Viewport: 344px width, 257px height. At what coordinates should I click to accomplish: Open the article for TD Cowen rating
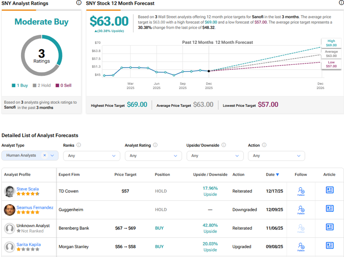(x=330, y=190)
